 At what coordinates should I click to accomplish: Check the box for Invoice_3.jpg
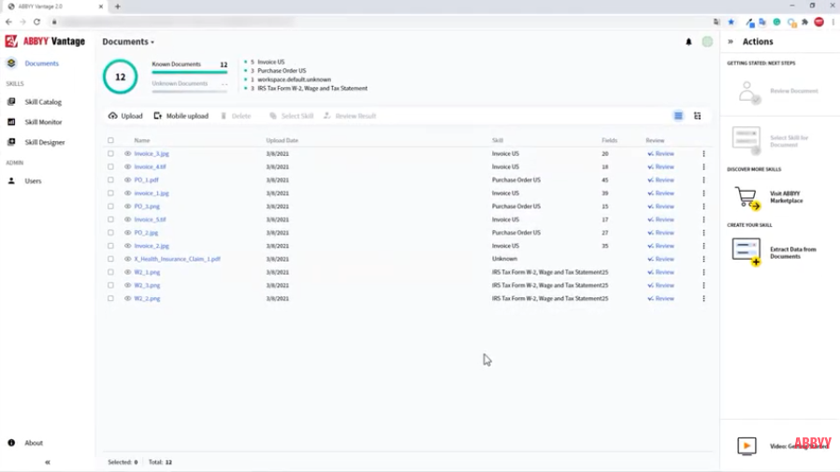111,153
